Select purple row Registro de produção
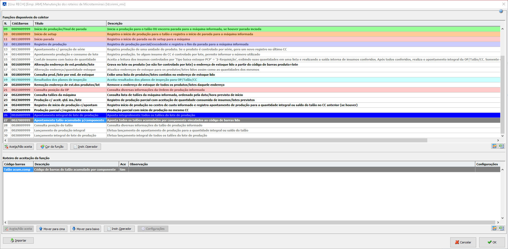This screenshot has height=249, width=508. (x=251, y=44)
